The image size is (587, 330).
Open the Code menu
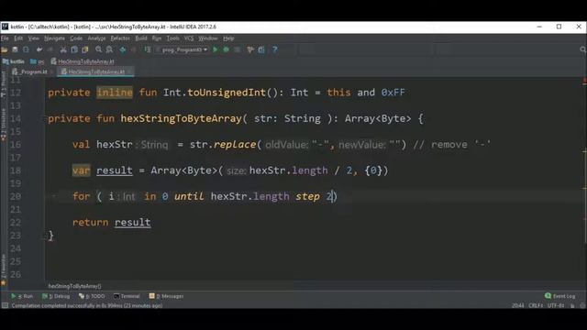(x=76, y=38)
